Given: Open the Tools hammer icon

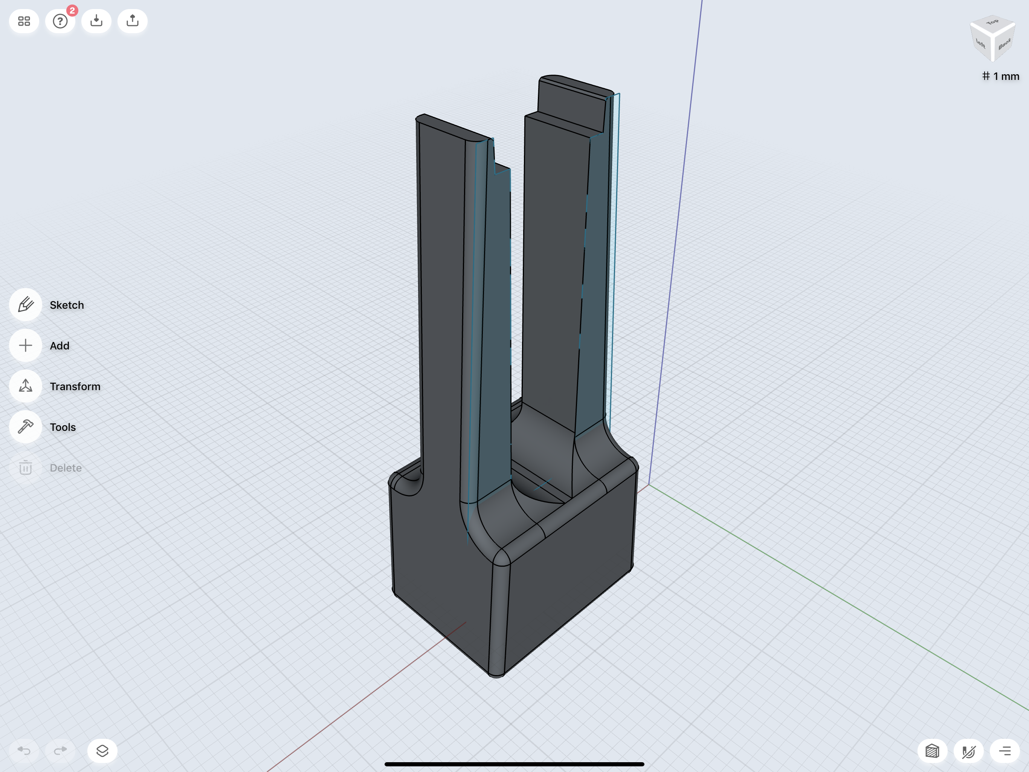Looking at the screenshot, I should point(26,427).
